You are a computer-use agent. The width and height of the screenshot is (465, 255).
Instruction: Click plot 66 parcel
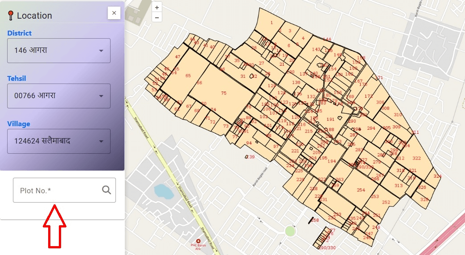pos(199,83)
